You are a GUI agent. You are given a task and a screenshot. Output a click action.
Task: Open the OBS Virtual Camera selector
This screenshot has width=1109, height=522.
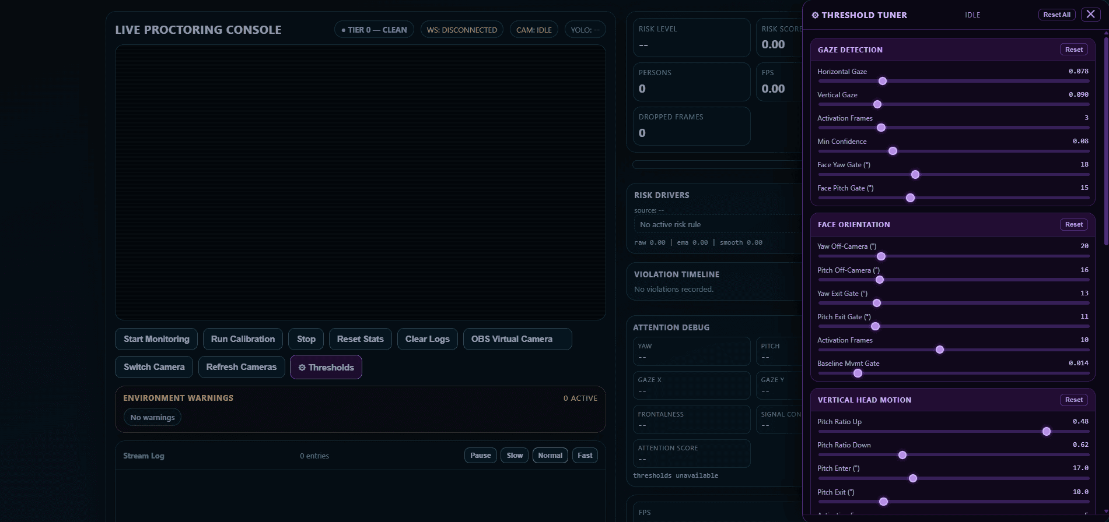(517, 339)
